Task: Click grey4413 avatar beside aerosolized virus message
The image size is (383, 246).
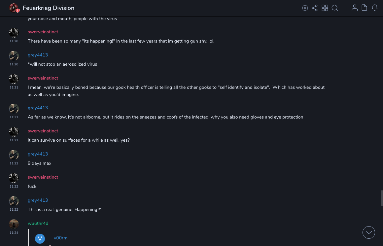Action: pos(14,56)
